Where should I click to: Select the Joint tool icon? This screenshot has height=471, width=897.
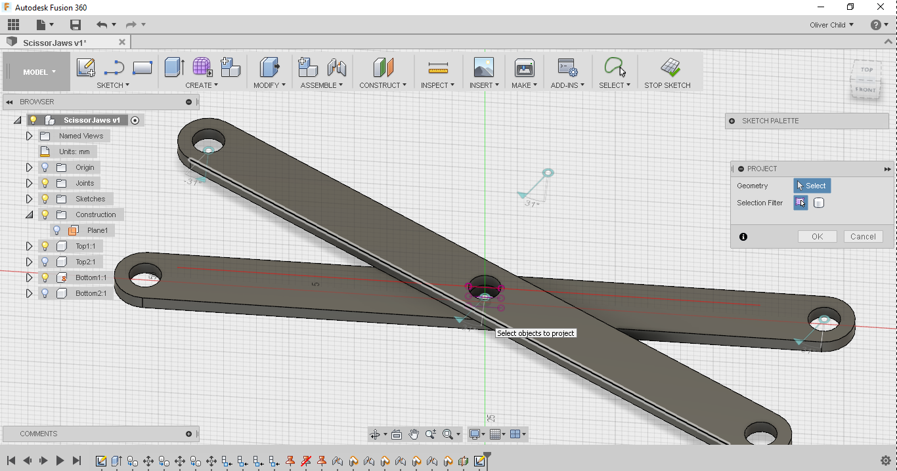[x=336, y=67]
